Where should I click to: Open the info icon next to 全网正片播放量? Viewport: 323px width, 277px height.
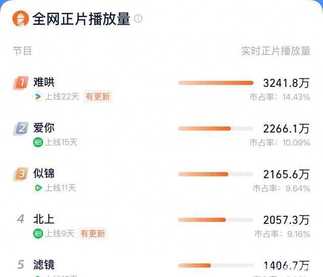(138, 19)
